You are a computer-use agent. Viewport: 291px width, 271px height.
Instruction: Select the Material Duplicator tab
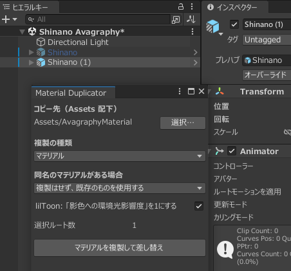[73, 92]
